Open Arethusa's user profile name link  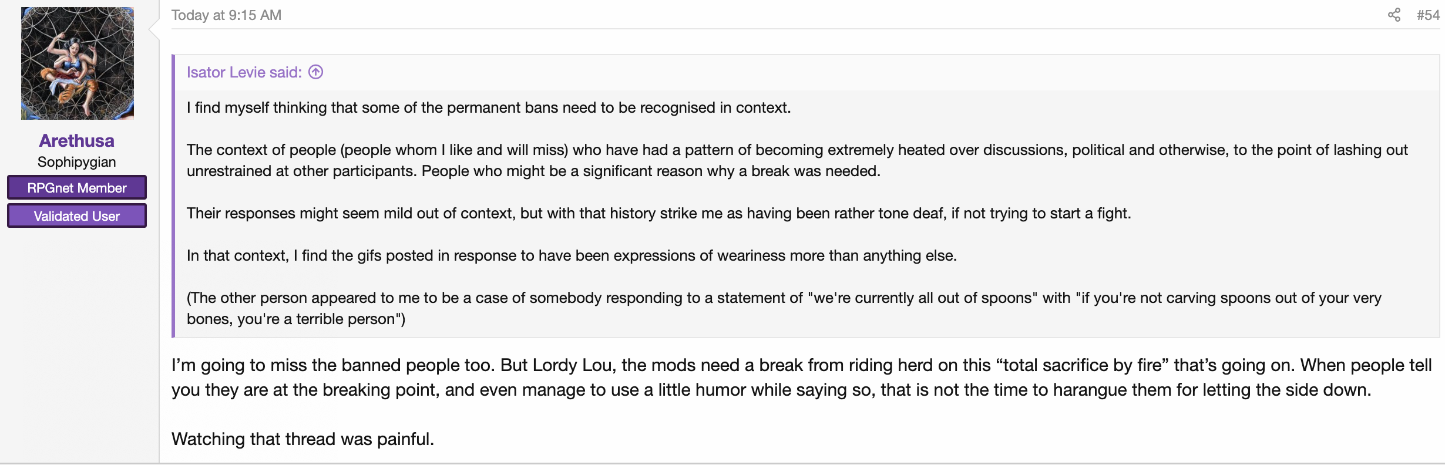[77, 140]
